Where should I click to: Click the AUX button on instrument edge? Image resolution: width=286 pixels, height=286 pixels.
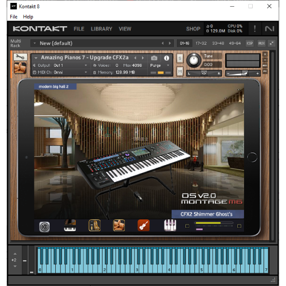(x=265, y=65)
